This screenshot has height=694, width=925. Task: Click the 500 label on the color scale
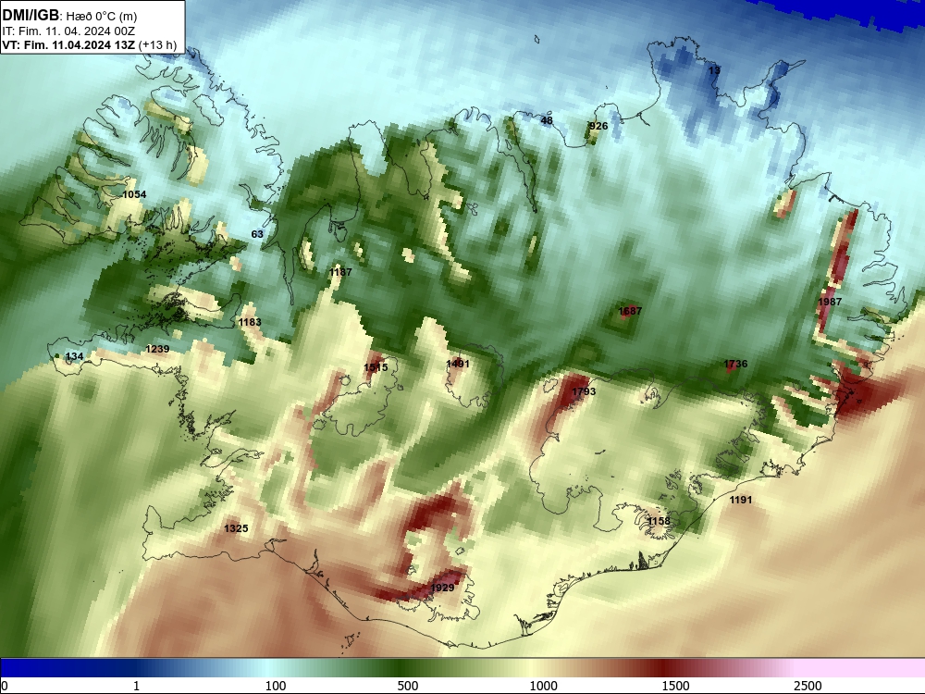(x=408, y=686)
